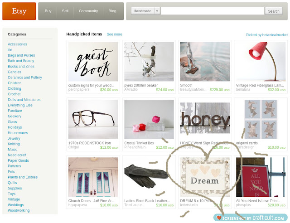Open the Sell menu
The image size is (290, 223).
pos(65,11)
